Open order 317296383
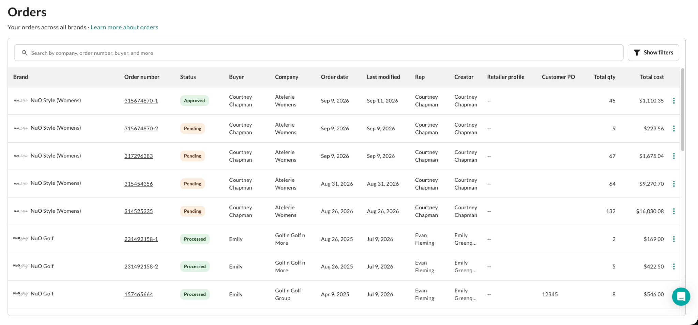The height and width of the screenshot is (325, 698). coord(138,156)
